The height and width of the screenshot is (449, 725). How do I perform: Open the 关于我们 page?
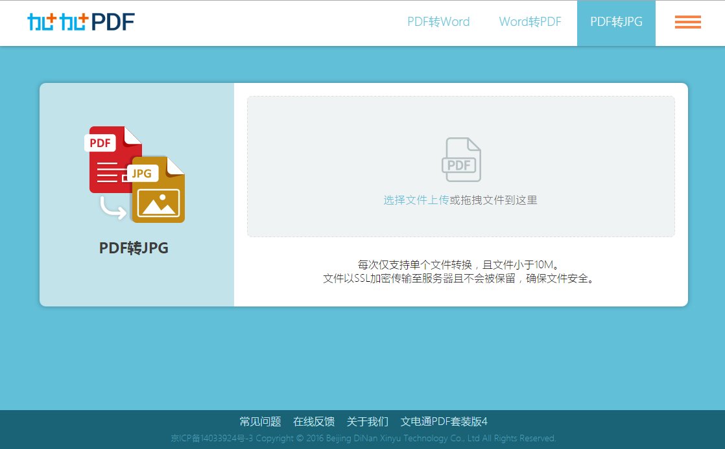point(367,421)
